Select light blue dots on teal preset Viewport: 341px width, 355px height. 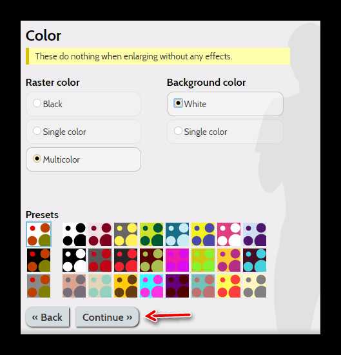[x=177, y=234]
